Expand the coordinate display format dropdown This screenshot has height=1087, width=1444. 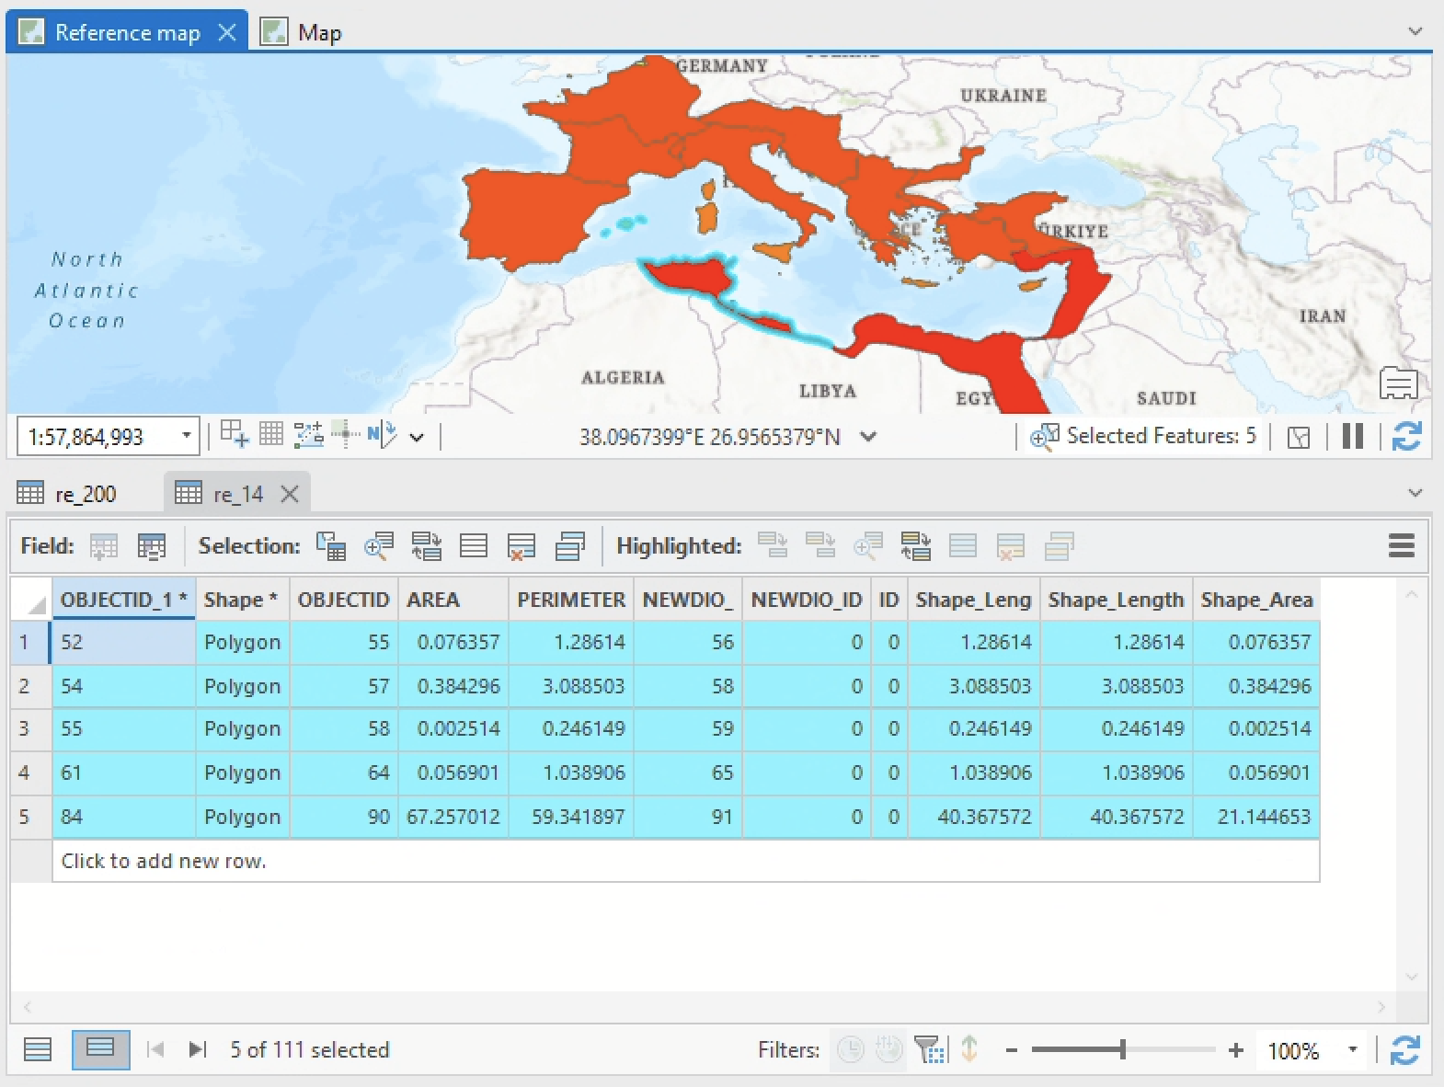pyautogui.click(x=867, y=437)
